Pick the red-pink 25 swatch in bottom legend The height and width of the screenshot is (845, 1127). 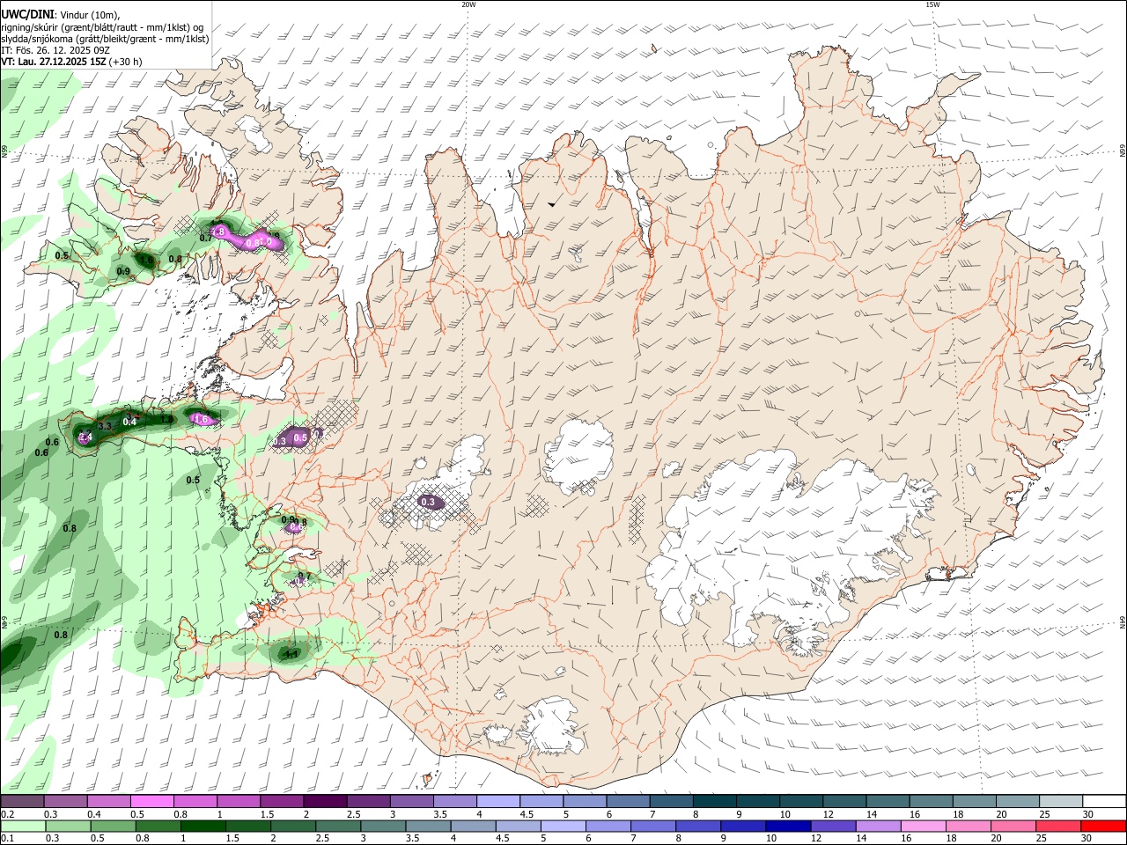(x=1059, y=827)
